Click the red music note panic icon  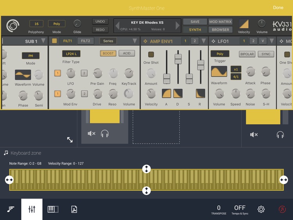[282, 209]
